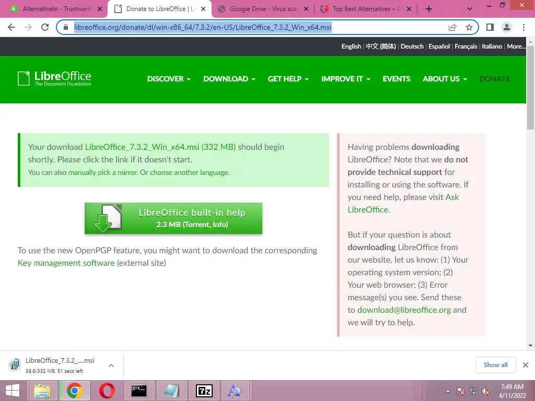The height and width of the screenshot is (401, 535).
Task: View site information padlock icon
Action: click(x=66, y=27)
